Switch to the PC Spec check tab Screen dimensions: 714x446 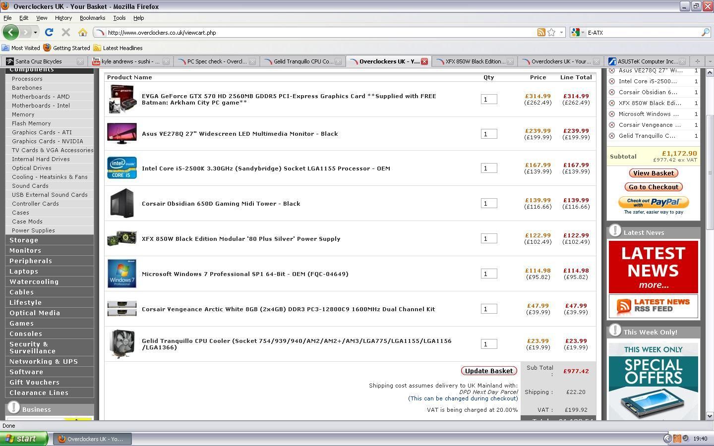[x=217, y=61]
